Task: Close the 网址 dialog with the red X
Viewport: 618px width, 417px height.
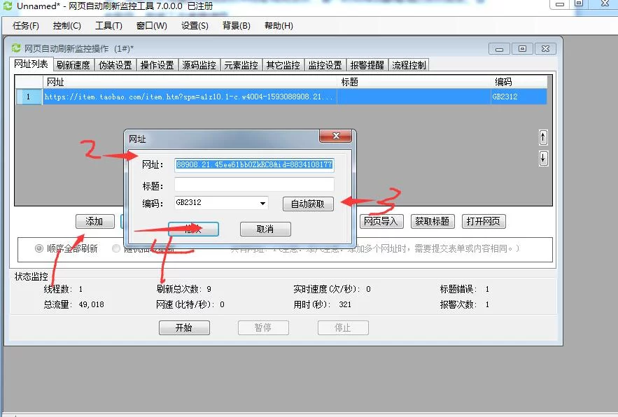Action: [336, 136]
